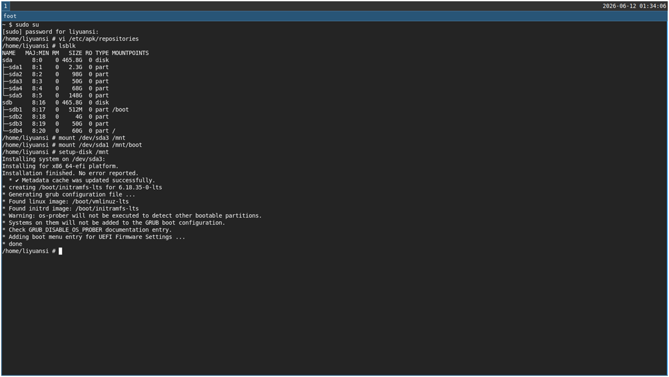The image size is (669, 377).
Task: Click 'Found initrd image: /boot/initramfs-lts' line
Action: pos(71,209)
